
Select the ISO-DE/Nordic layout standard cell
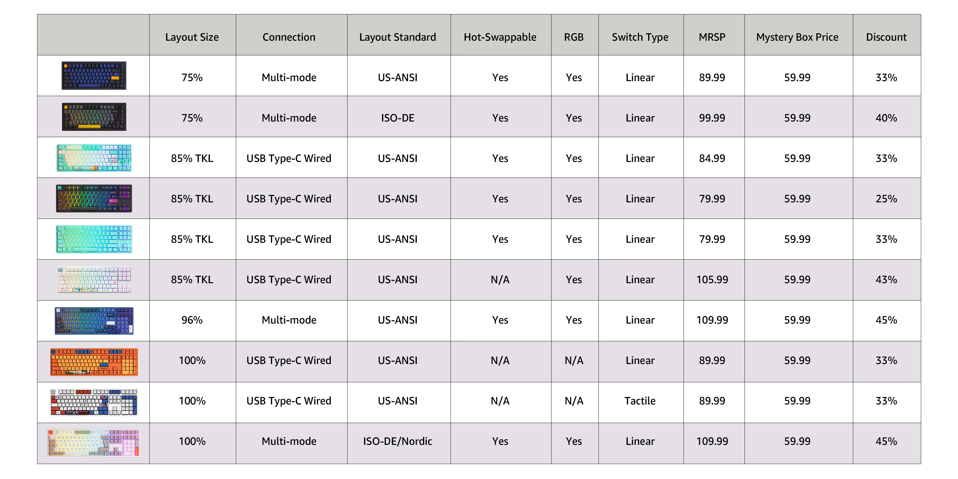point(397,442)
